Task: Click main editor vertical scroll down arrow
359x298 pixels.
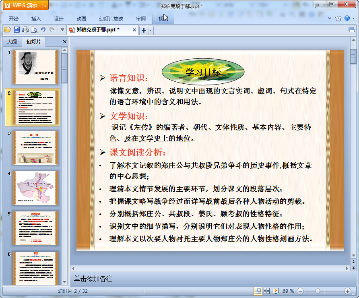Action: [x=353, y=255]
